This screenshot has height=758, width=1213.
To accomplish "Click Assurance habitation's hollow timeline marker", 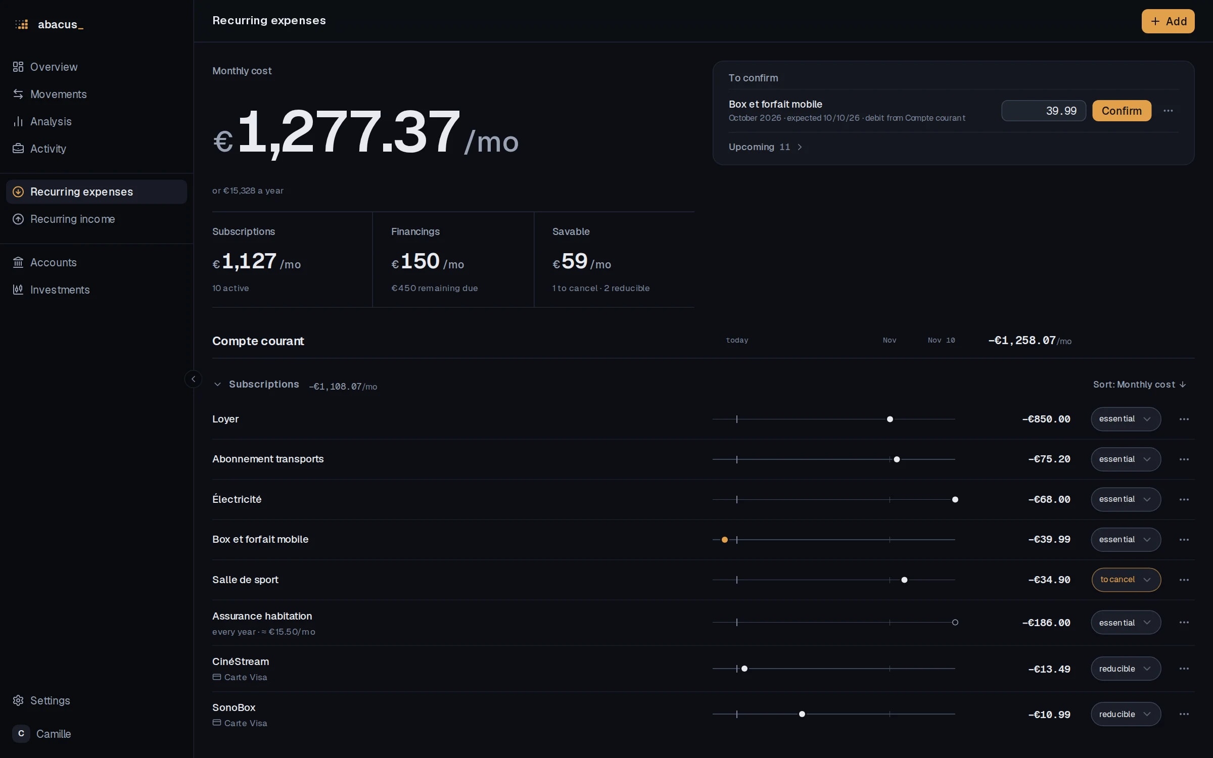I will click(x=955, y=623).
